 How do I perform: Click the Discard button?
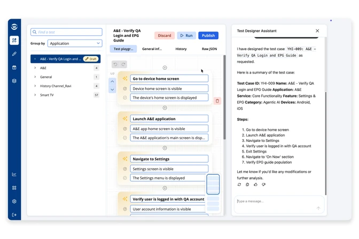point(165,35)
